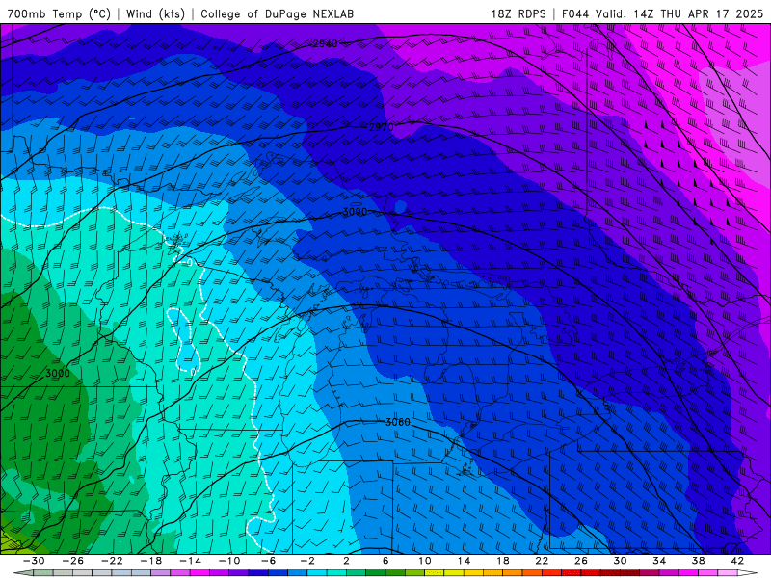Click the 2940 height contour label
Image resolution: width=771 pixels, height=578 pixels.
325,43
